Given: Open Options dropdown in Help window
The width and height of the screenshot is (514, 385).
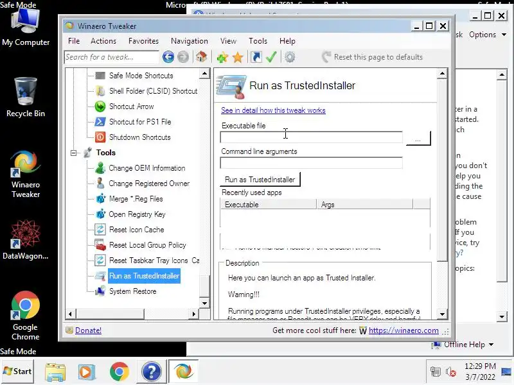Looking at the screenshot, I should tap(488, 35).
